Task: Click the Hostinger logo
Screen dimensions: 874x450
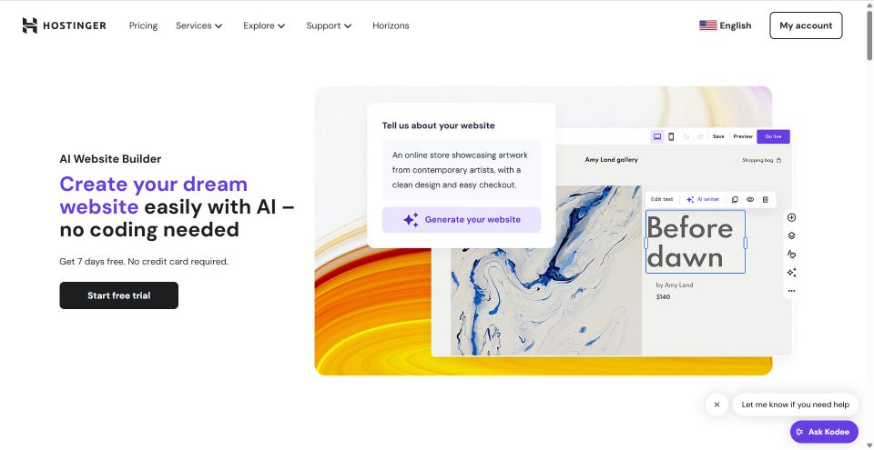Action: 64,25
